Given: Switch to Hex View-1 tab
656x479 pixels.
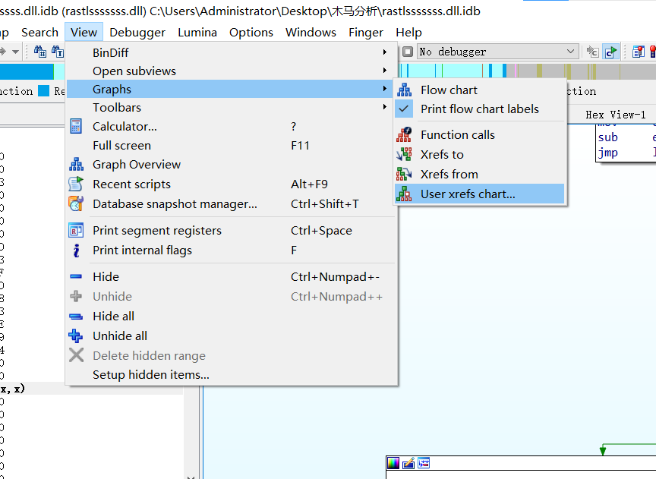Looking at the screenshot, I should point(616,115).
